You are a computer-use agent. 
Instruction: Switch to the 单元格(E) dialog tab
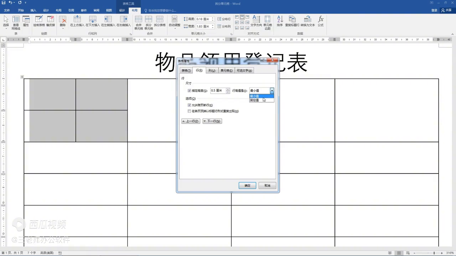226,70
